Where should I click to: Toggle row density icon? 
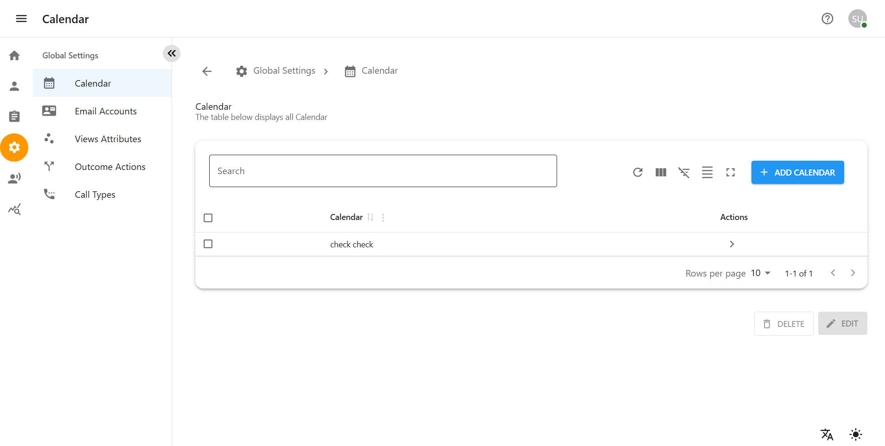tap(707, 172)
